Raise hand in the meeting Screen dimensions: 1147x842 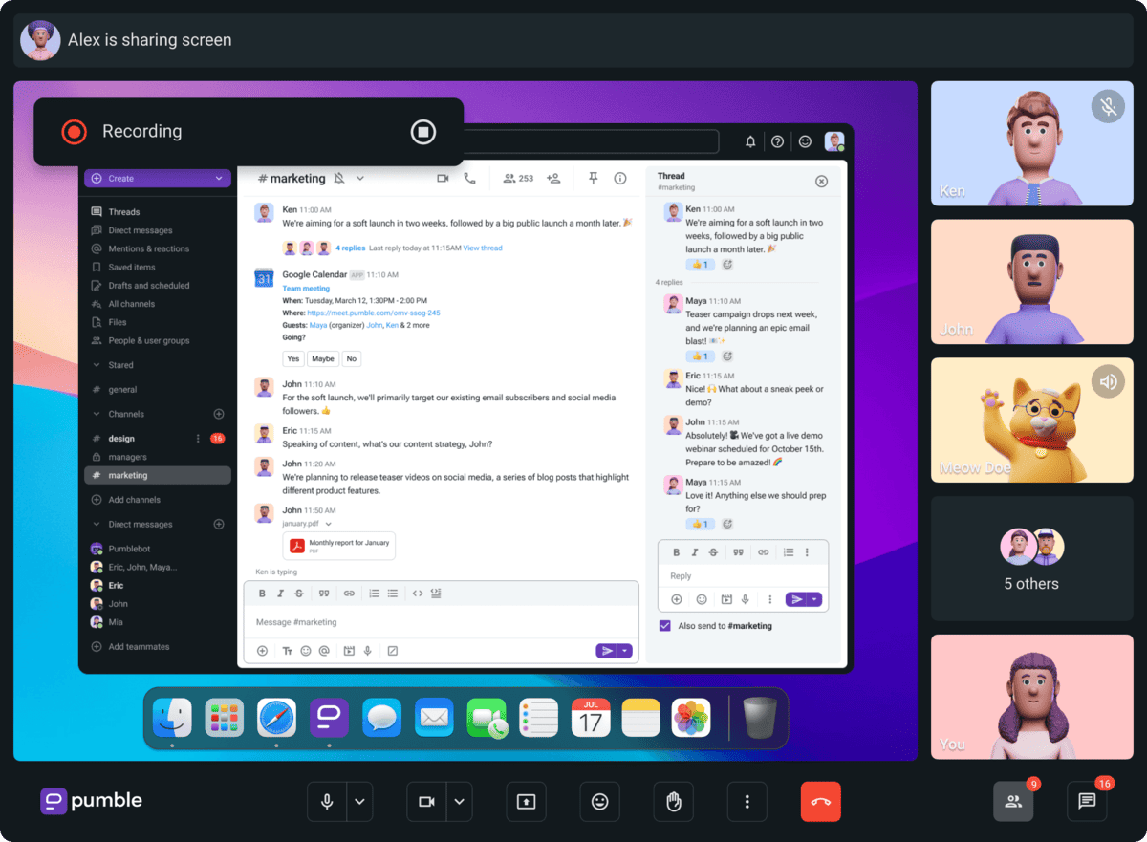pyautogui.click(x=673, y=802)
